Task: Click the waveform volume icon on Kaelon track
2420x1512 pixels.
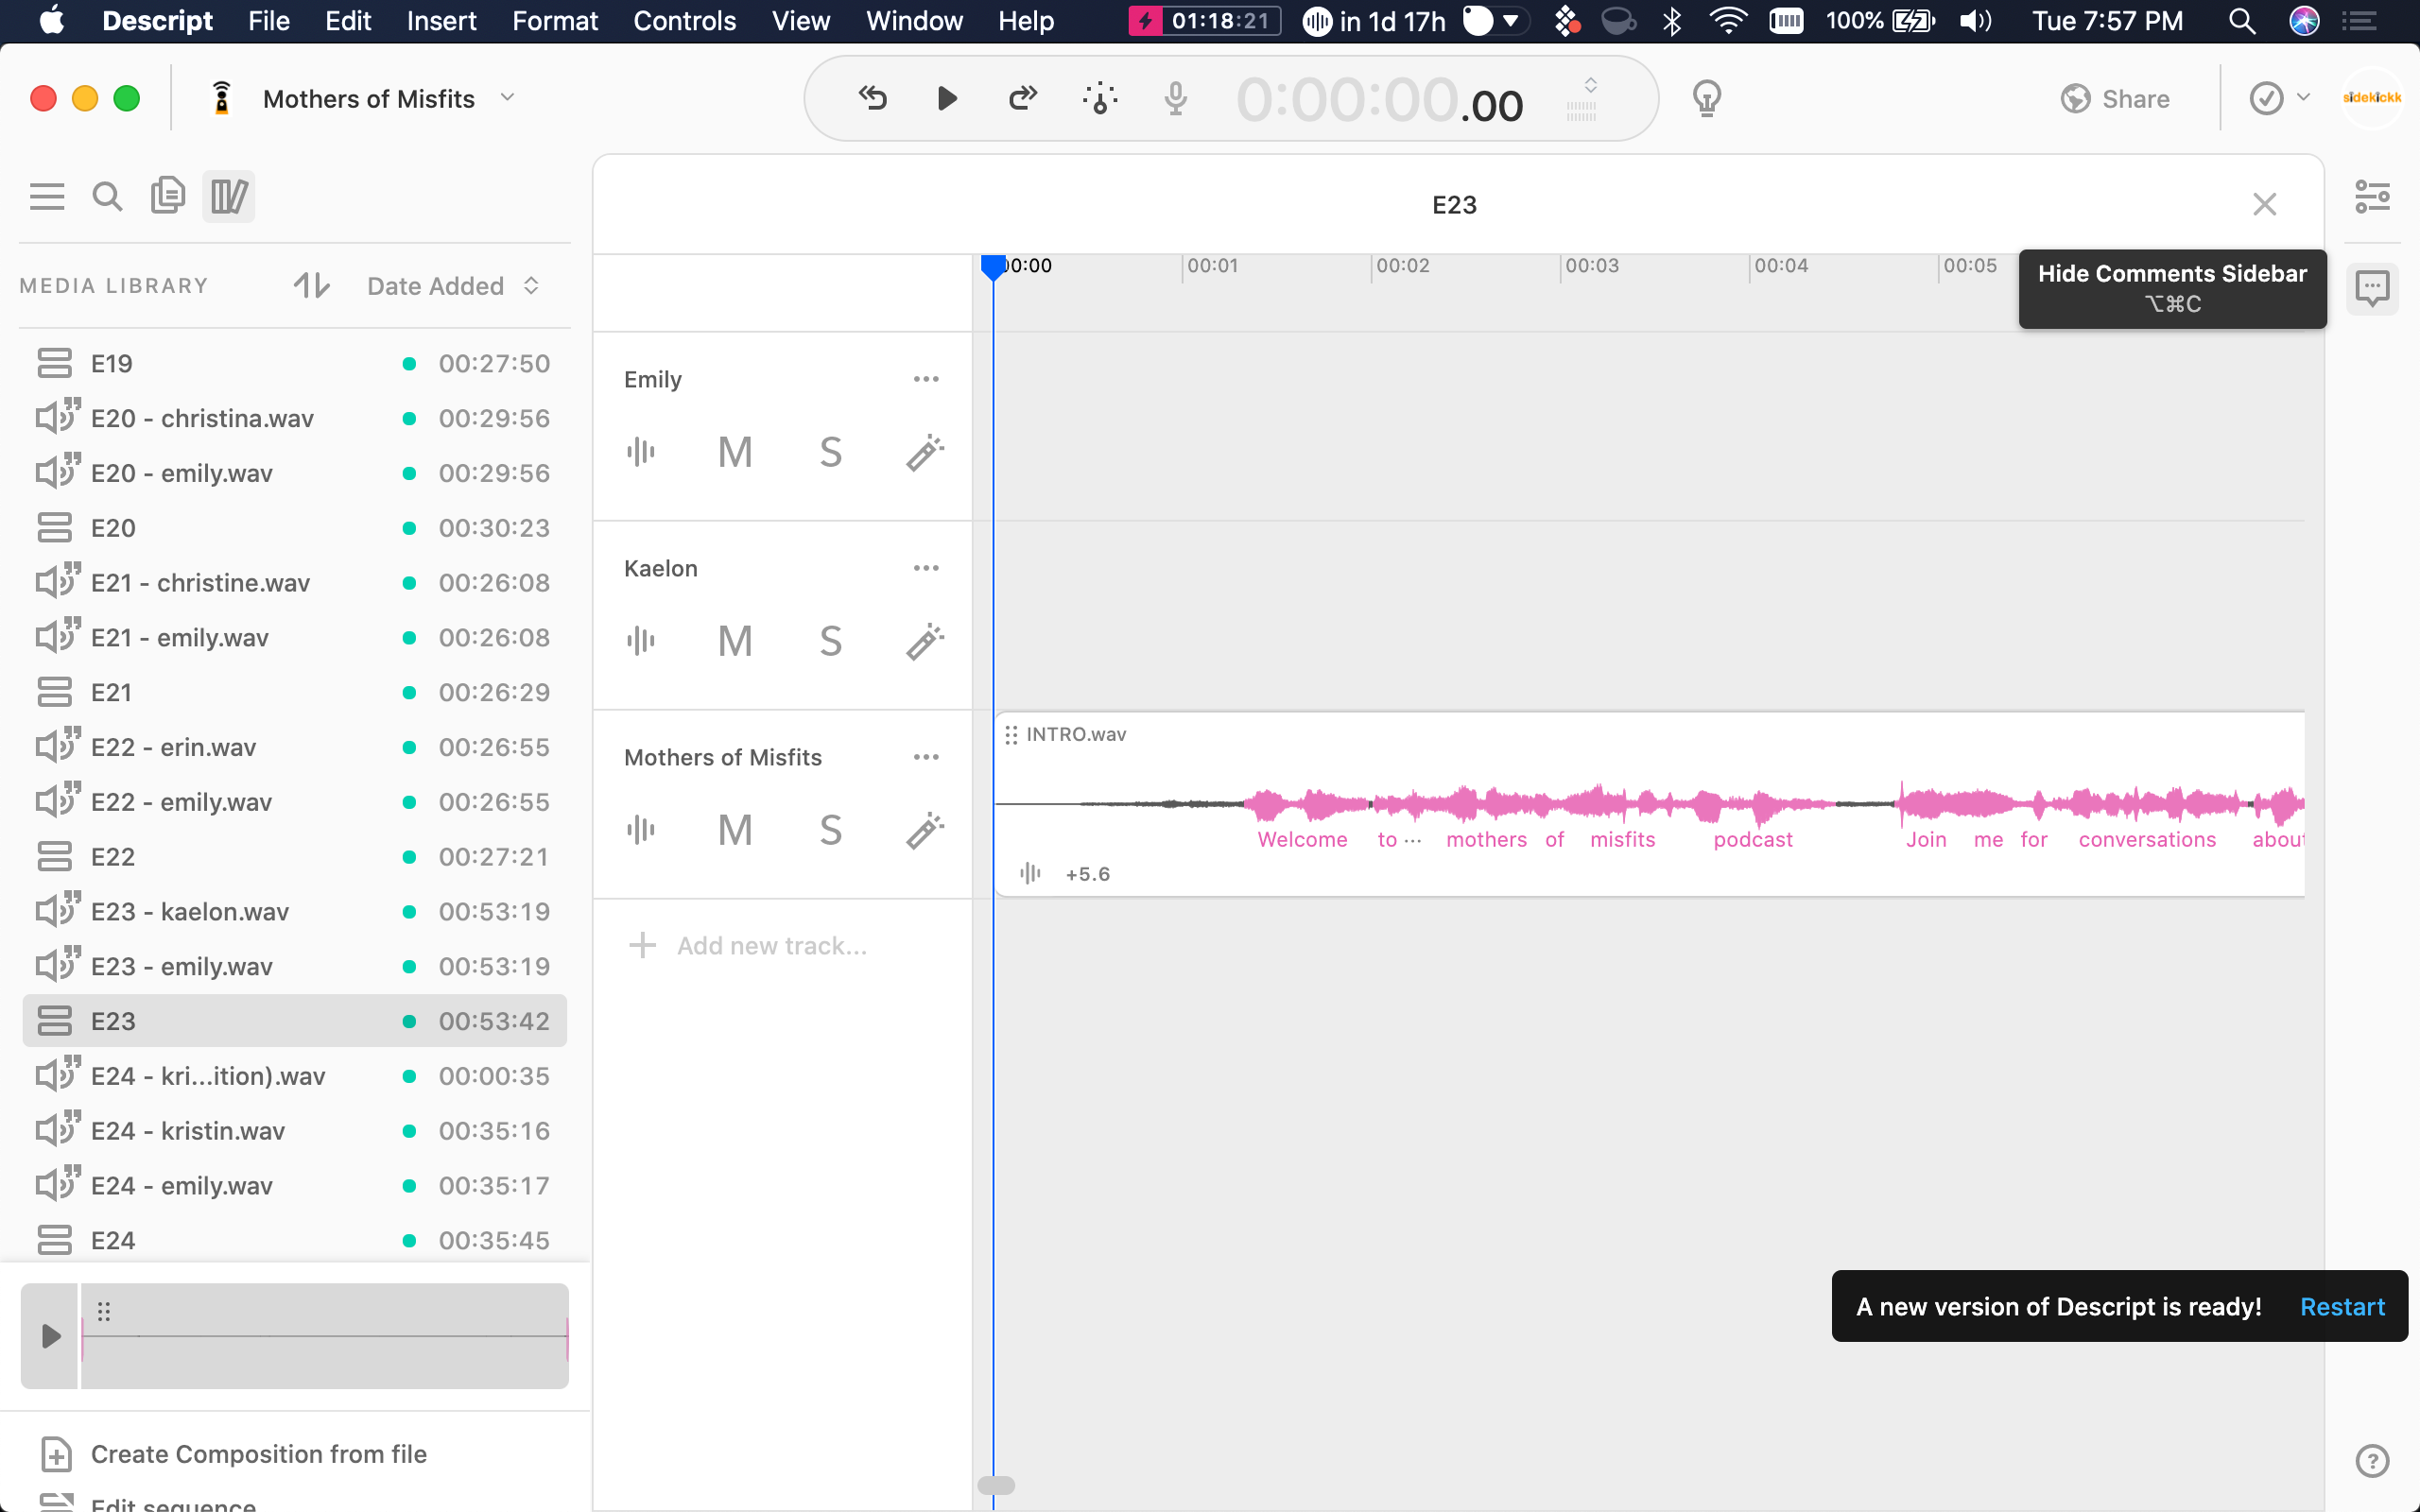Action: tap(641, 640)
